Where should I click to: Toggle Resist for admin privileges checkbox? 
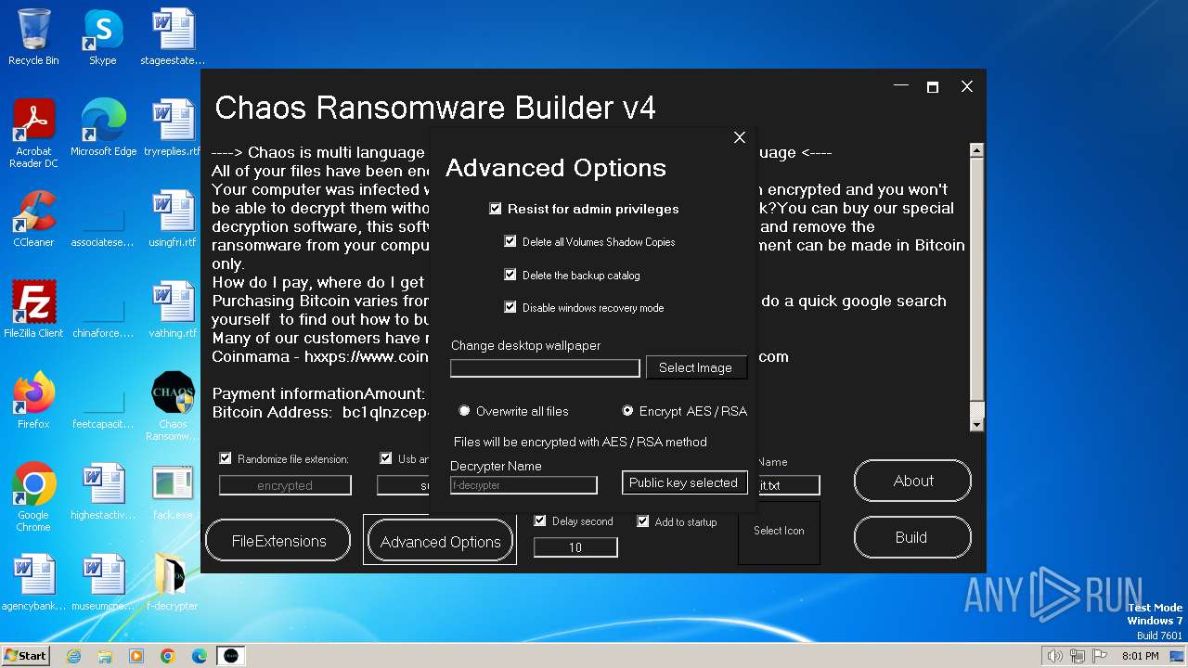coord(496,209)
